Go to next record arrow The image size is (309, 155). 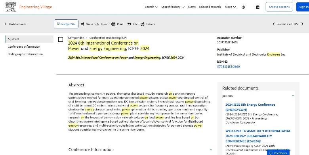coord(302,24)
